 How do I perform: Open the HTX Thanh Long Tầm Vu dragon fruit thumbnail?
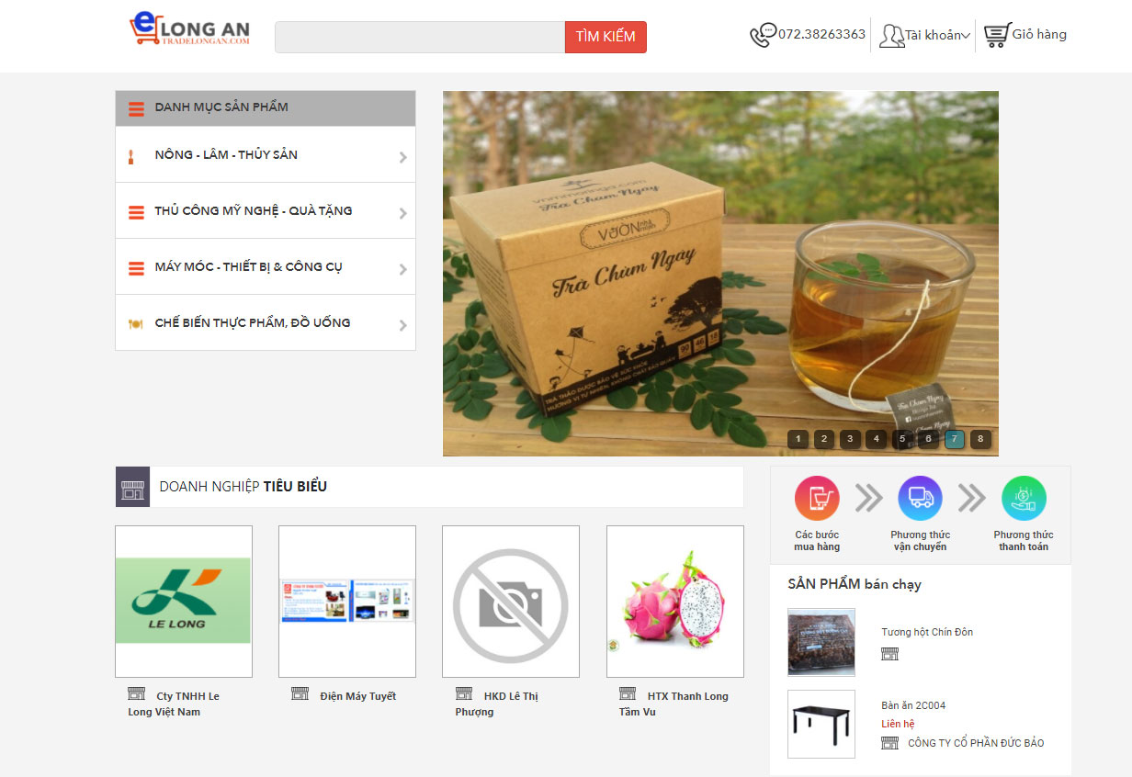tap(674, 602)
